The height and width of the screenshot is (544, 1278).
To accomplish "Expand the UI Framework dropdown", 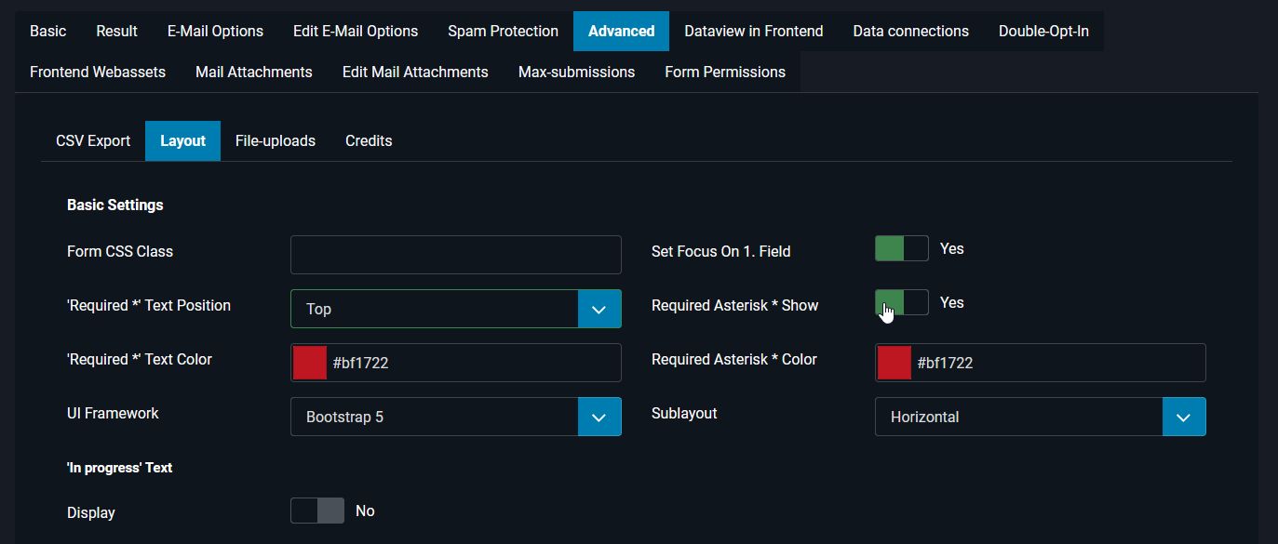I will click(599, 417).
